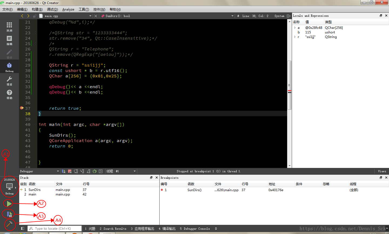
Task: Click the file lock icon in editor toolbar
Action: coord(35,16)
